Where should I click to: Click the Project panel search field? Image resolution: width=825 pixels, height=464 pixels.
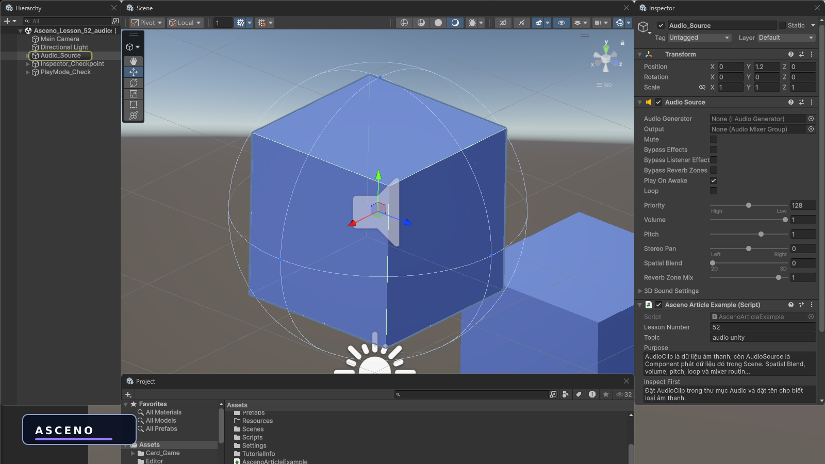click(x=471, y=394)
